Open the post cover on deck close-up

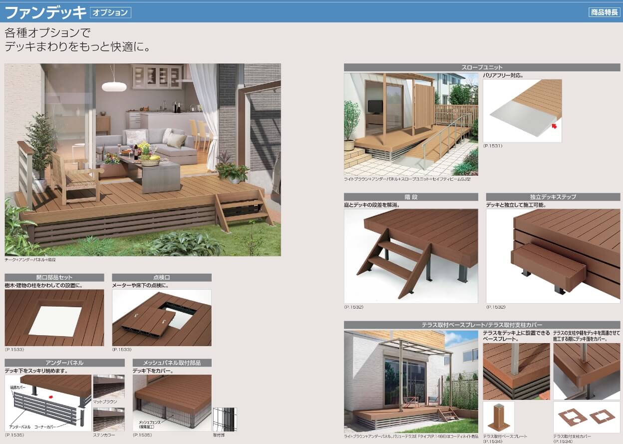(587, 371)
